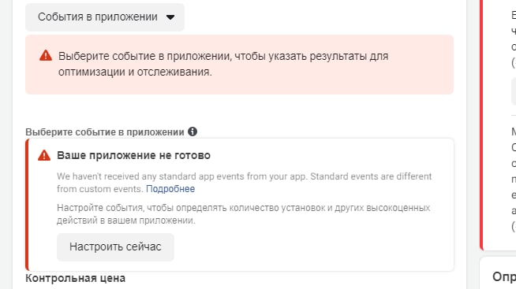Open the "События в приложении" dropdown
516x289 pixels.
105,17
